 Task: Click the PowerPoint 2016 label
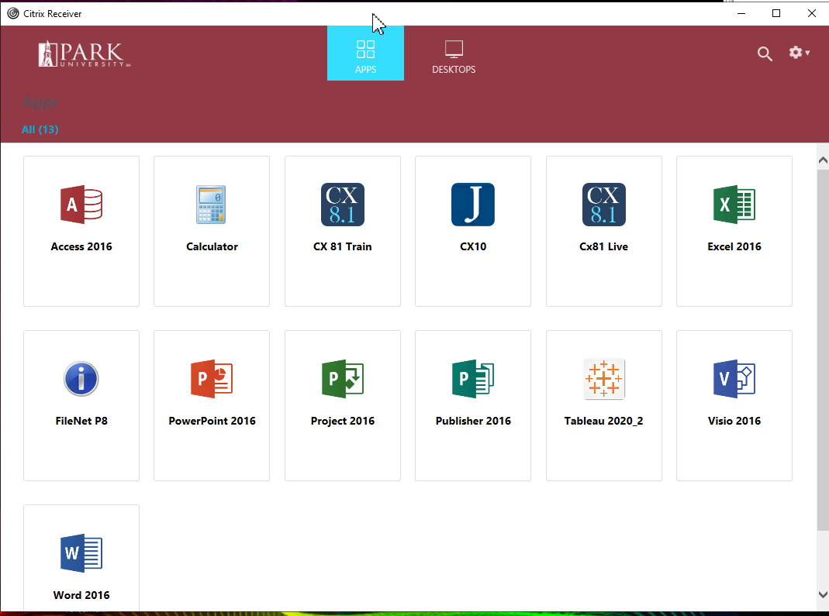pyautogui.click(x=212, y=421)
